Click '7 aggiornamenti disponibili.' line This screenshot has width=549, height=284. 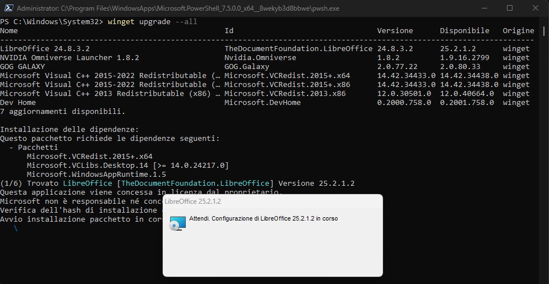tap(63, 112)
